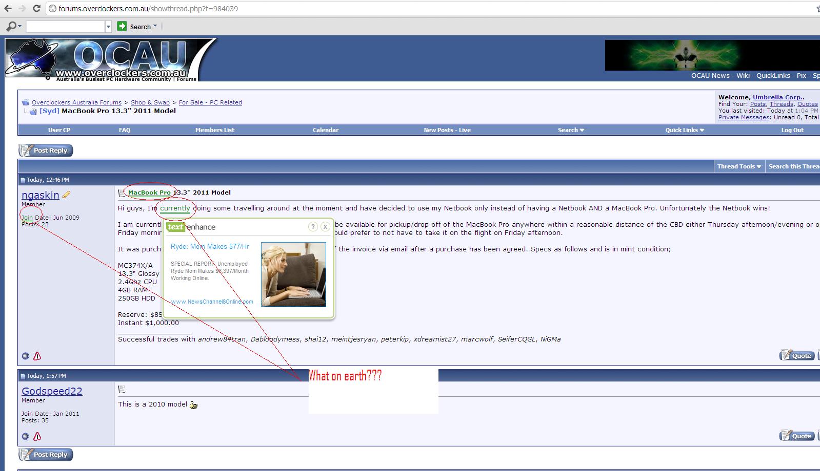820x471 pixels.
Task: Open Search this Thread dropdown
Action: pyautogui.click(x=794, y=166)
